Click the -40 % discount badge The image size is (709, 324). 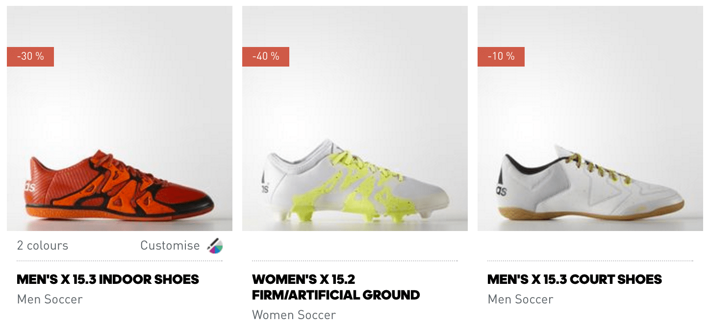[x=266, y=57]
